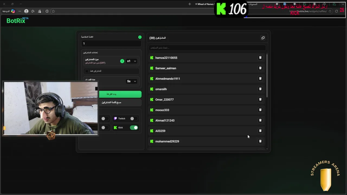The width and height of the screenshot is (347, 195).
Task: Remove Ahmedmando1911 using its trash icon
Action: point(260,79)
